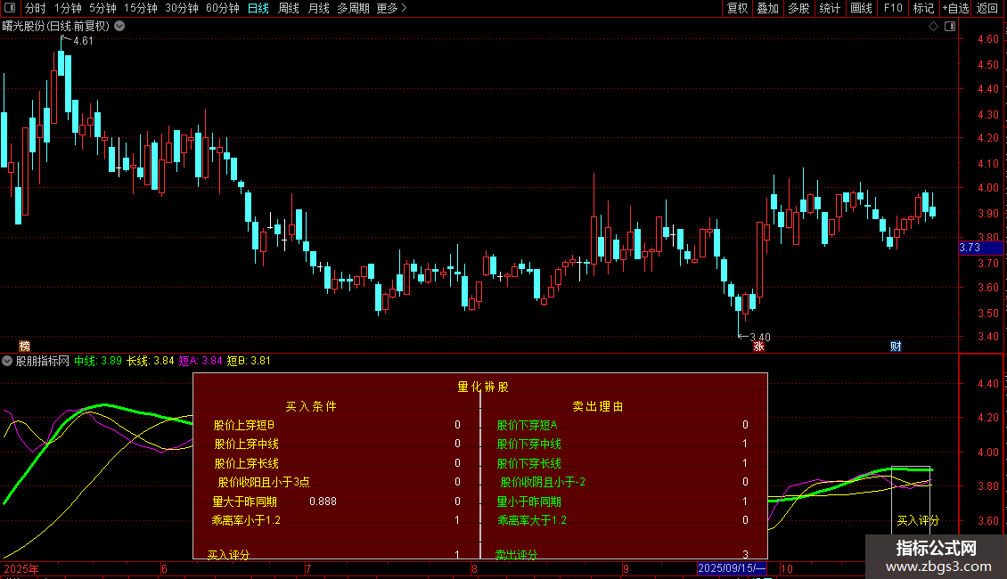Viewport: 1007px width, 579px height.
Task: Click the 短A: 3.84 indicator value
Action: [201, 361]
